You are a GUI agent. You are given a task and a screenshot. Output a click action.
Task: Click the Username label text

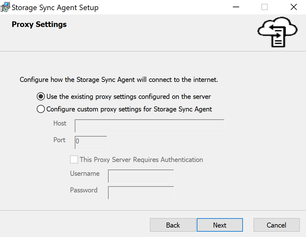click(85, 173)
